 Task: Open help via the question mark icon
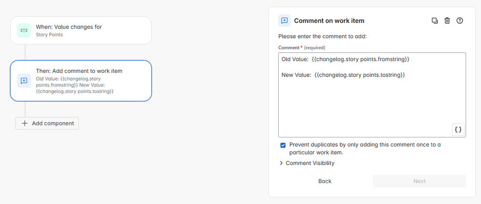click(460, 21)
